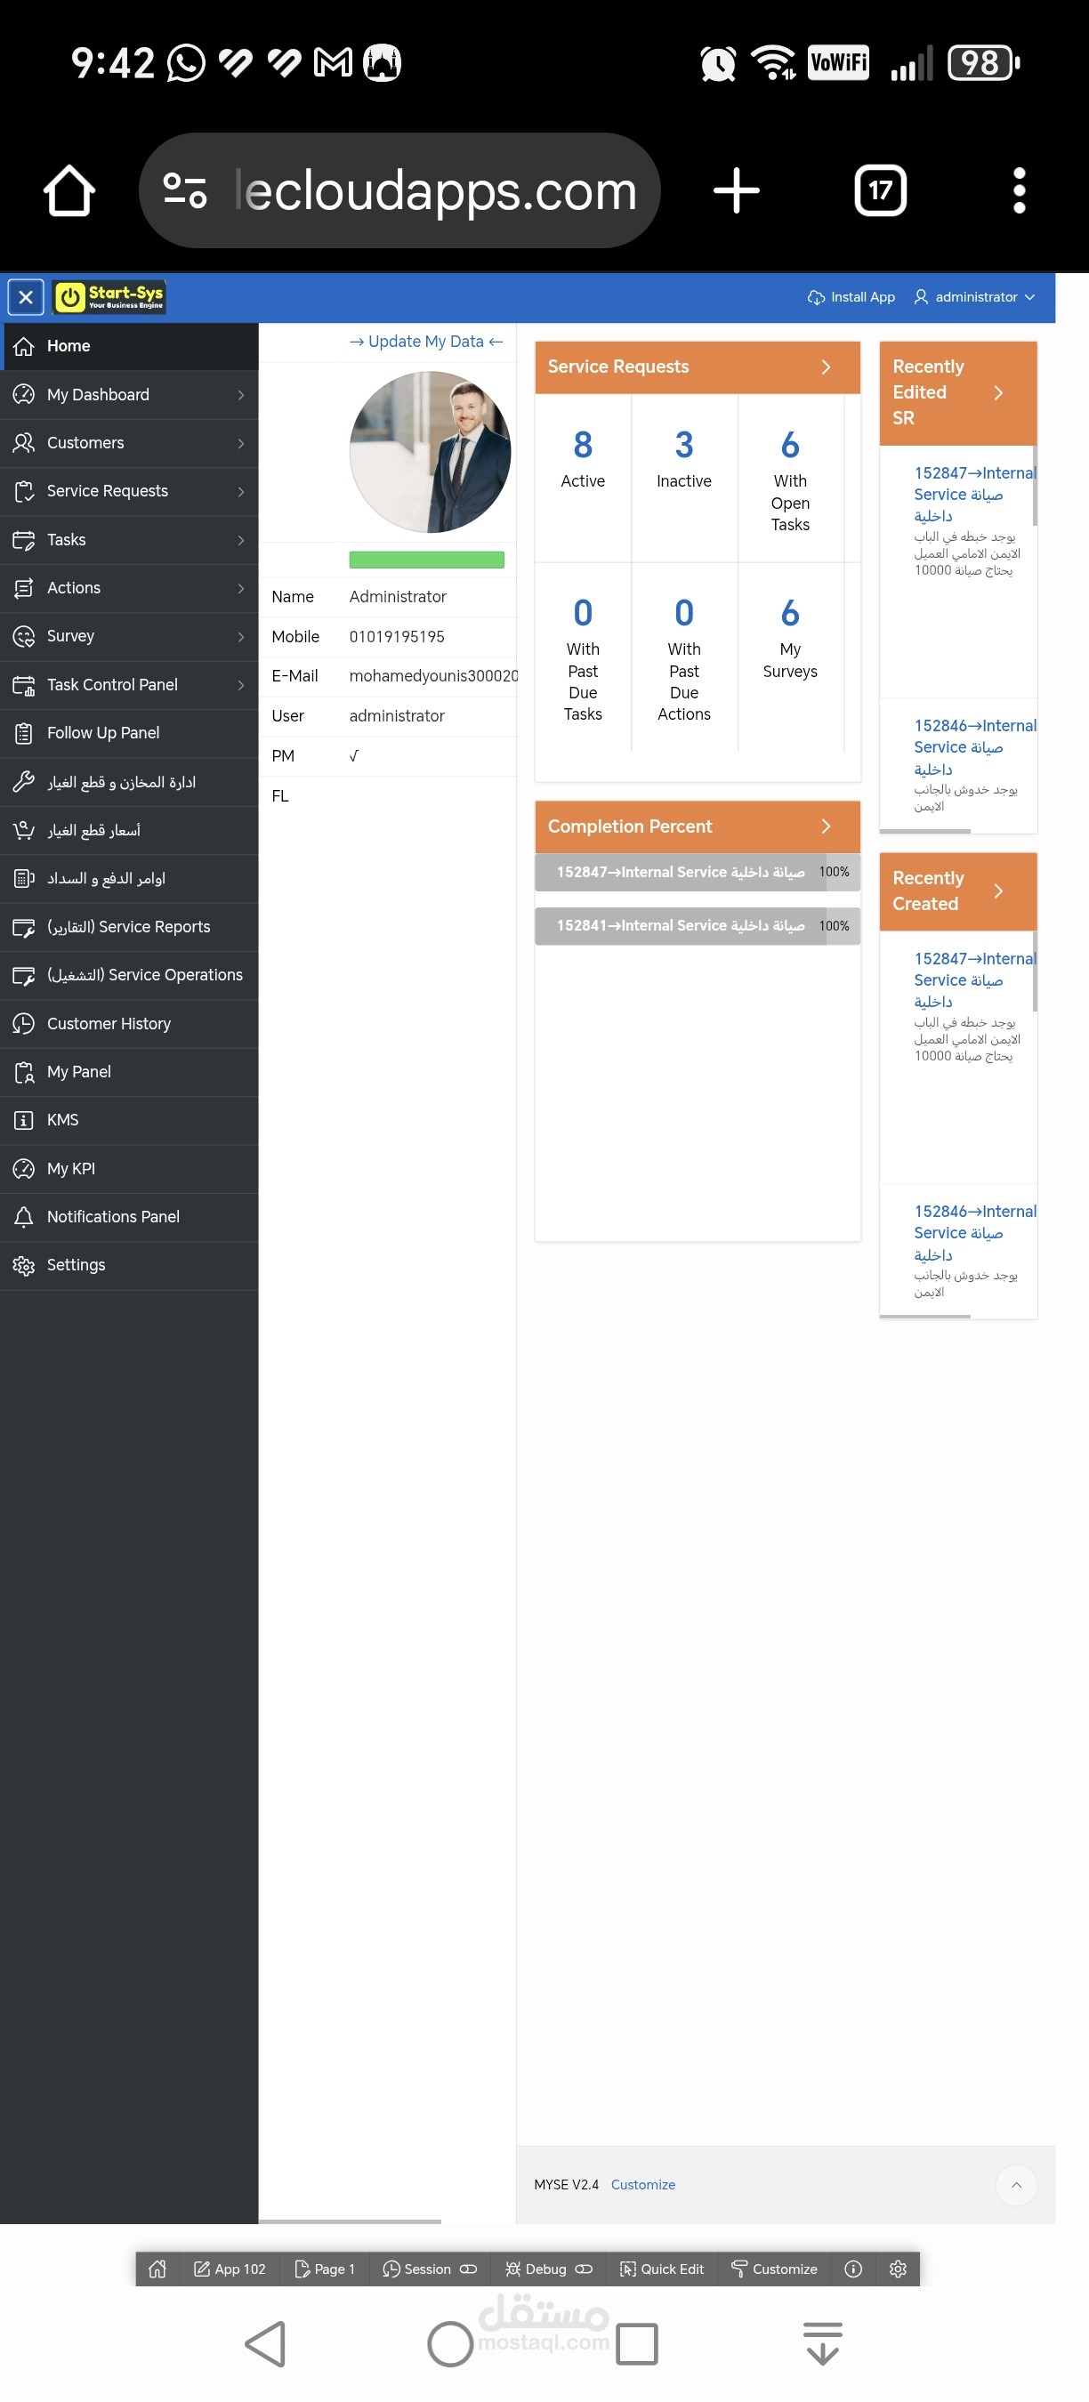Click the Settings gear in sidebar
This screenshot has width=1089, height=2402.
pos(23,1265)
